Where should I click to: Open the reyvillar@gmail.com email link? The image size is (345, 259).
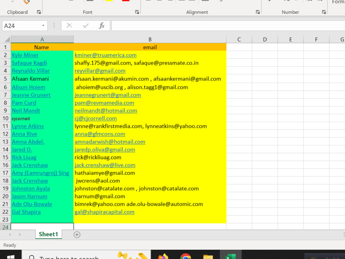pos(100,71)
